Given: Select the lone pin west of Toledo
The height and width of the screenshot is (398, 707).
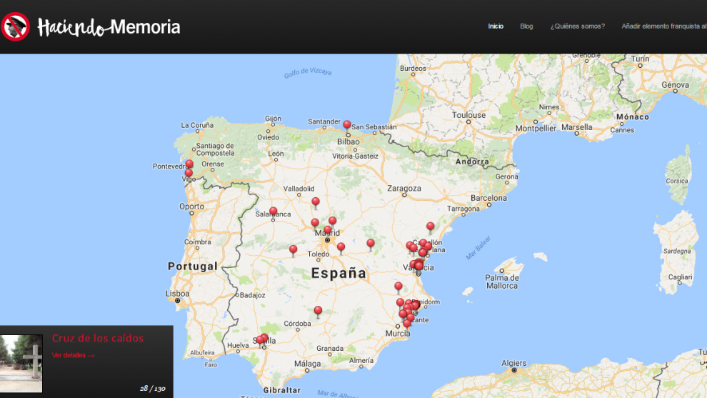Looking at the screenshot, I should click(x=293, y=249).
